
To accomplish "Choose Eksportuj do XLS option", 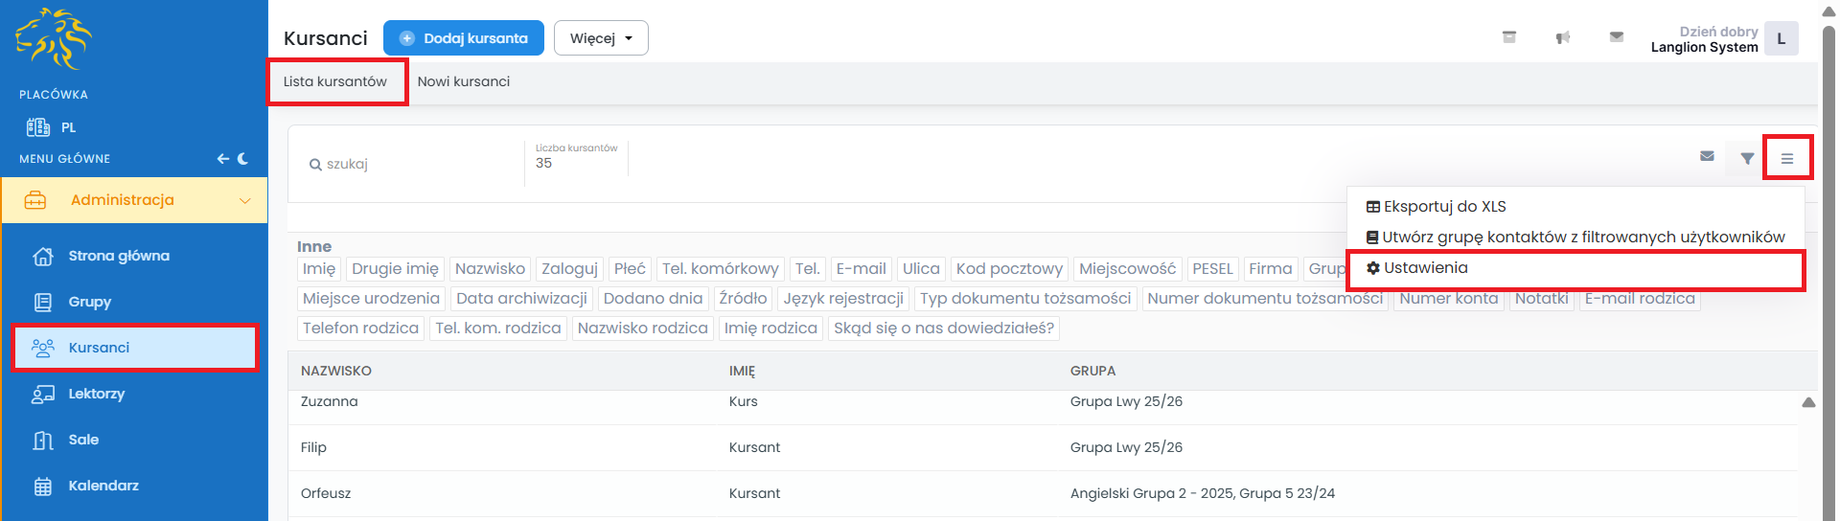I will click(x=1444, y=207).
